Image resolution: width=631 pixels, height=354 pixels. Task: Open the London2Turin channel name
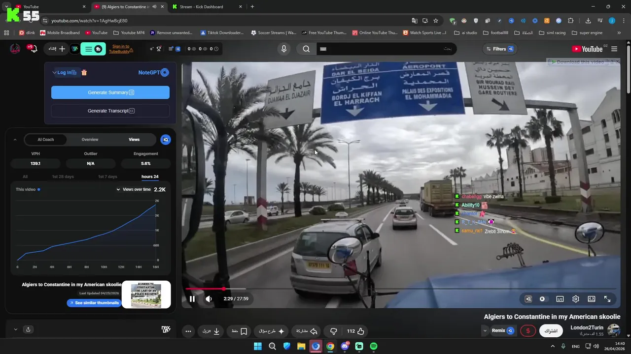point(587,327)
